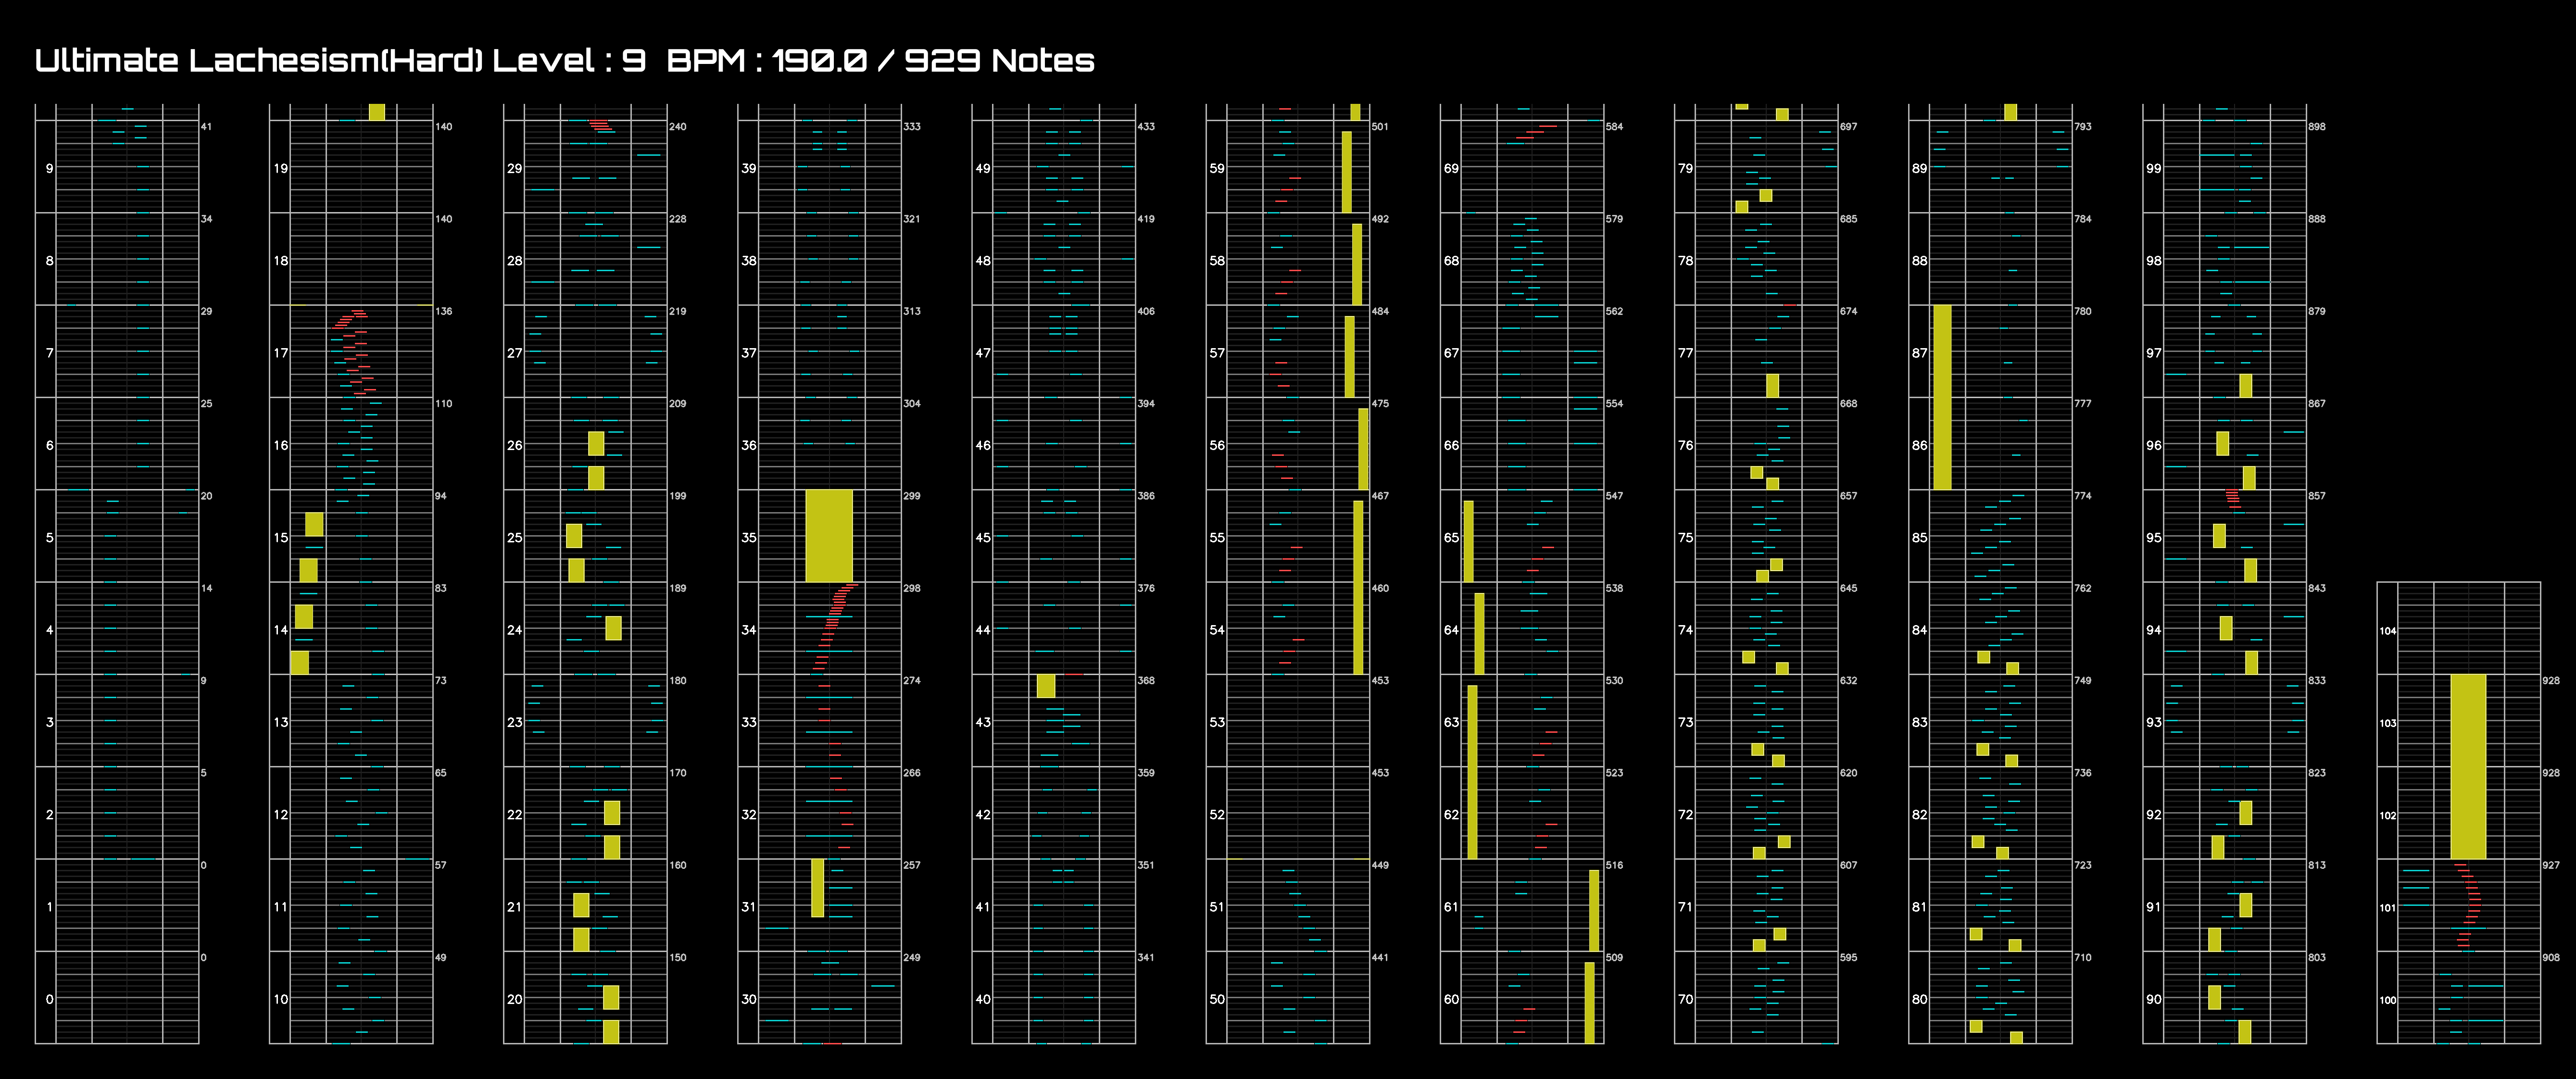
Task: Click the "Ultimate Lachesism(Hard)" chart title
Action: 258,61
